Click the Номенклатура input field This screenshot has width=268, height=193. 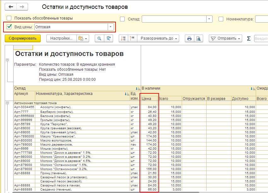pyautogui.click(x=261, y=19)
